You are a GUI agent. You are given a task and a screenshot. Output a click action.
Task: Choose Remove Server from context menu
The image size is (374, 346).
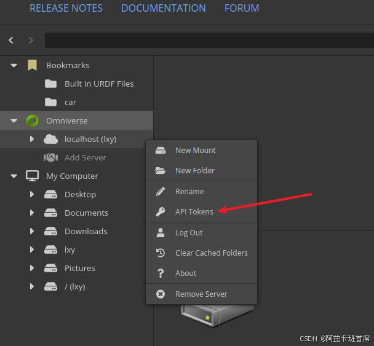(202, 294)
